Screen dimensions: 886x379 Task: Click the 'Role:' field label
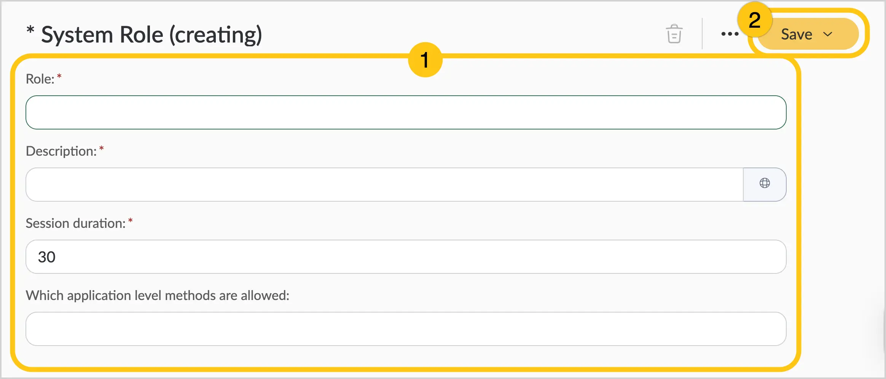click(40, 79)
